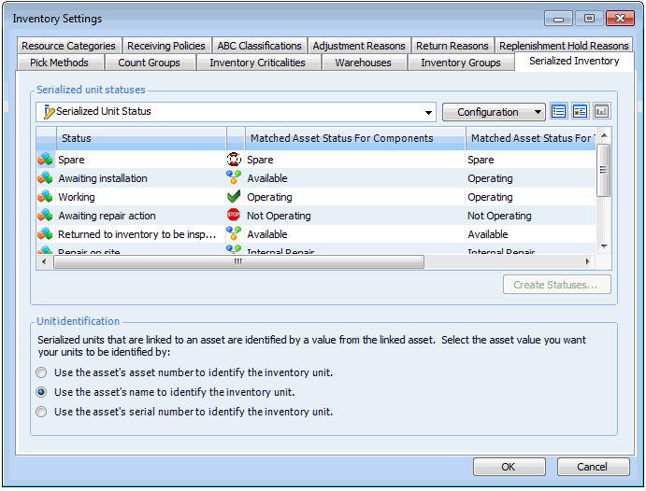Switch to the Warehouses tab
Viewport: 646px width, 491px height.
363,63
